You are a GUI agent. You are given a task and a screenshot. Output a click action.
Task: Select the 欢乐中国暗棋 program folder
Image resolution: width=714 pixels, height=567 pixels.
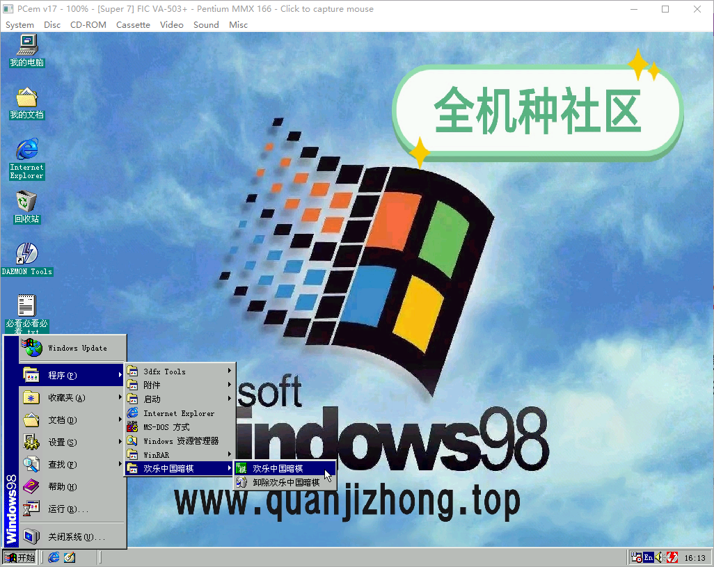click(x=180, y=468)
